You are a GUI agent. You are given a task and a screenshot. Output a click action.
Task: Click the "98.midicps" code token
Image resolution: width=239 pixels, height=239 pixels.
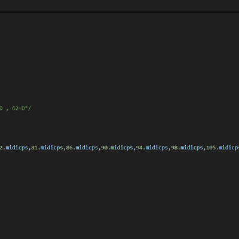tap(187, 148)
